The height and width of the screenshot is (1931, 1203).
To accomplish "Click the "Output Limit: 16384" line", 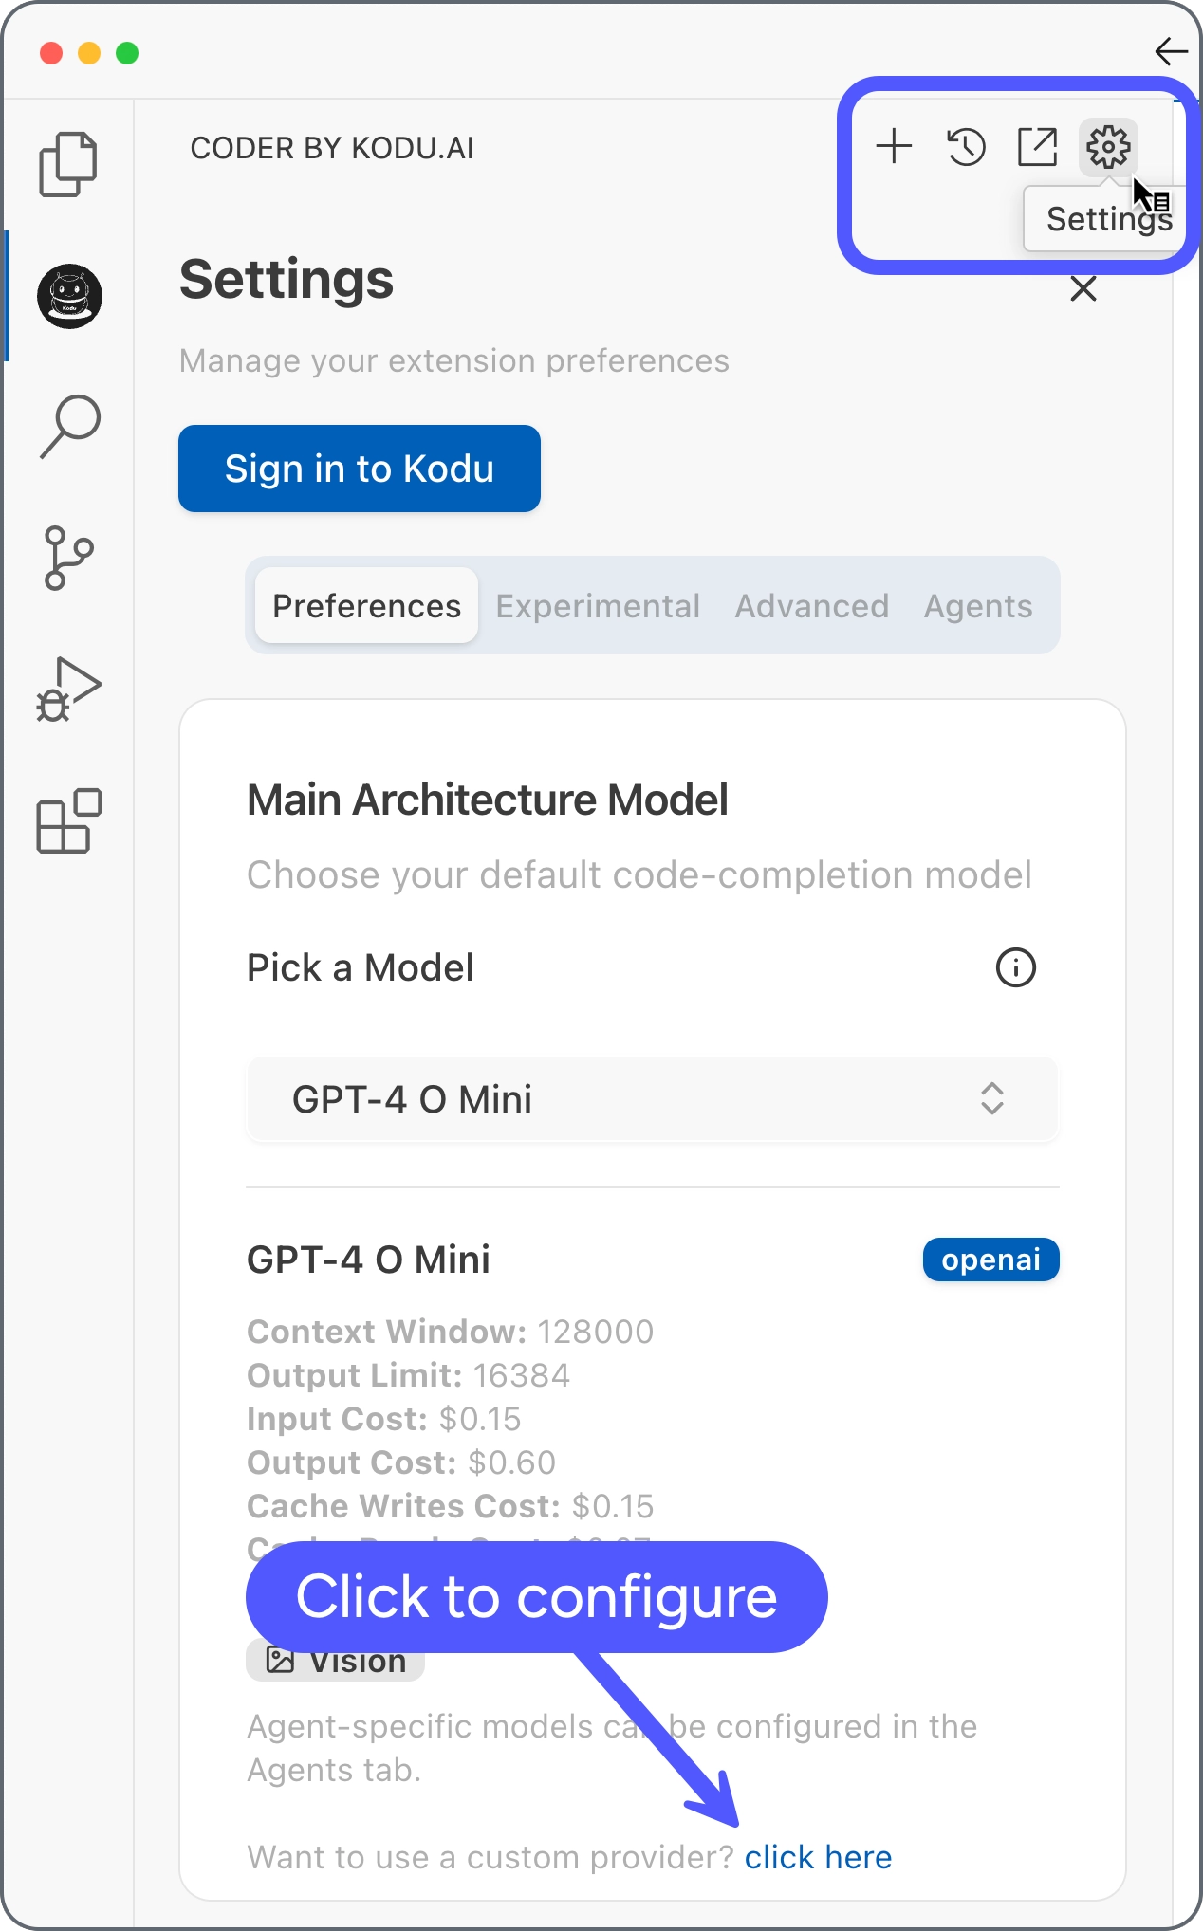I will tap(408, 1375).
